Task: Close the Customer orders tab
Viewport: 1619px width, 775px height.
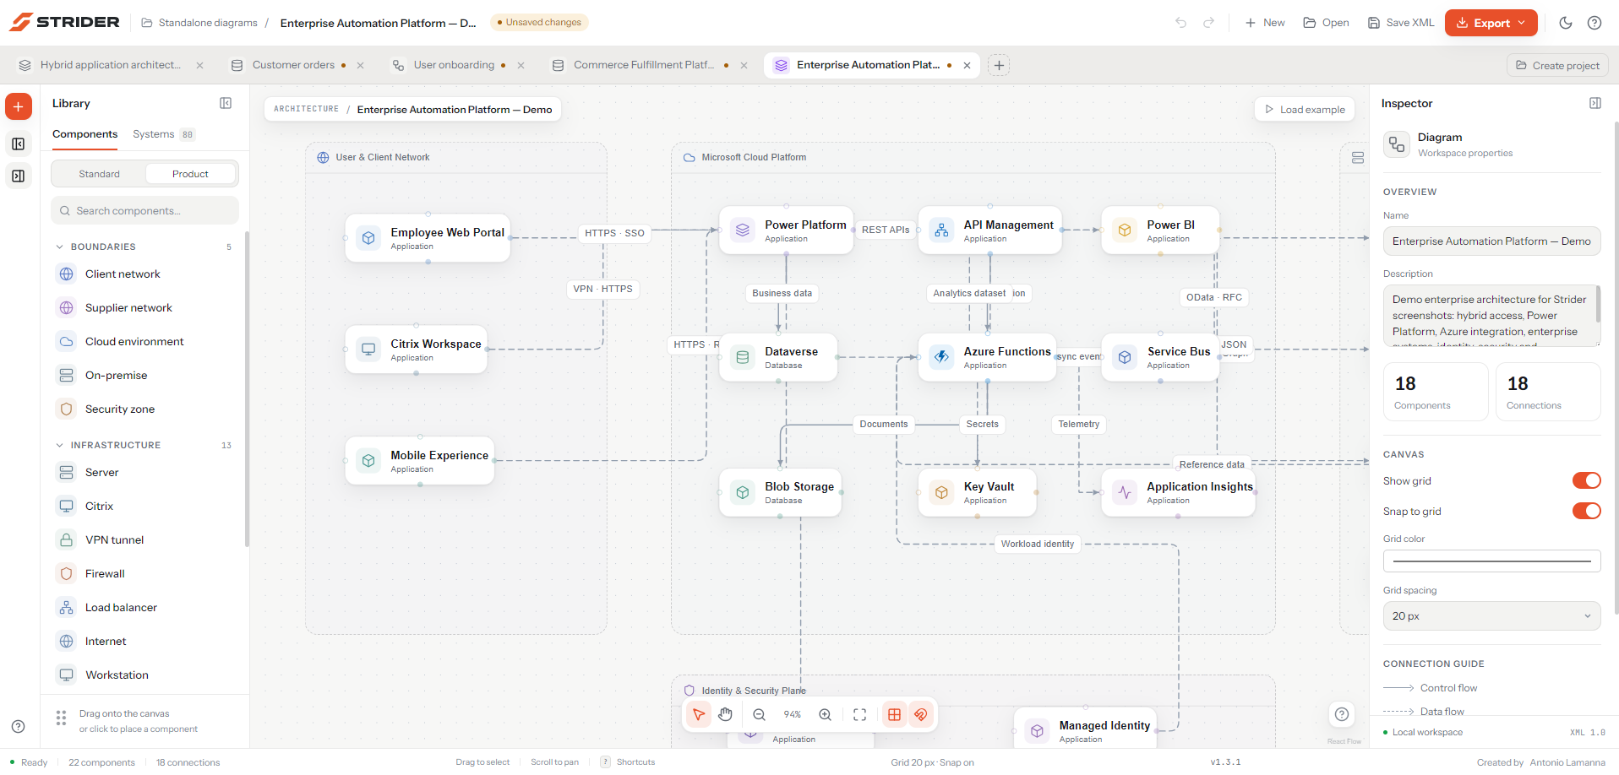Action: click(360, 65)
